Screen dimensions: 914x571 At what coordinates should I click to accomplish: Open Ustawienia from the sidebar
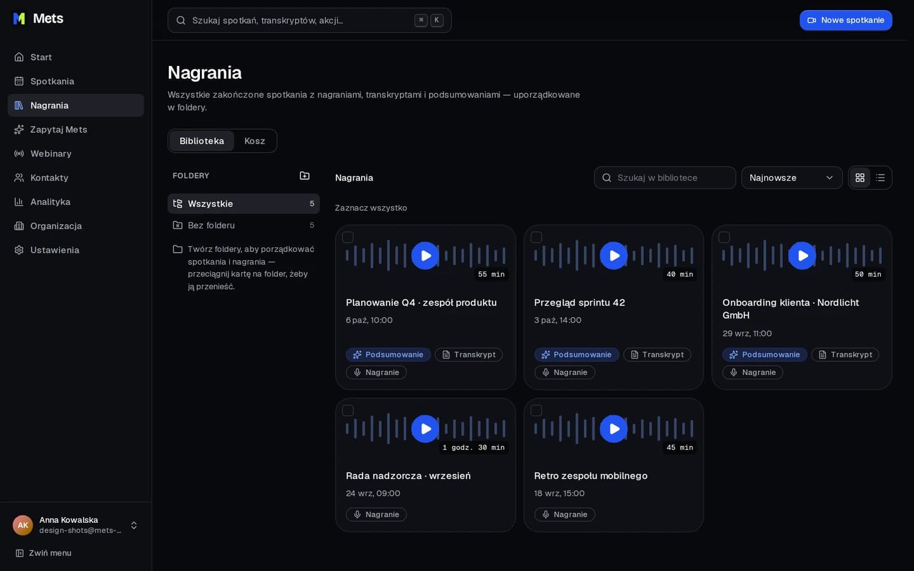click(76, 250)
